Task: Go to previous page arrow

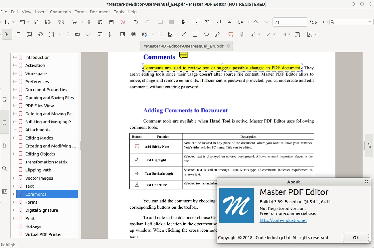Action: pos(255,22)
